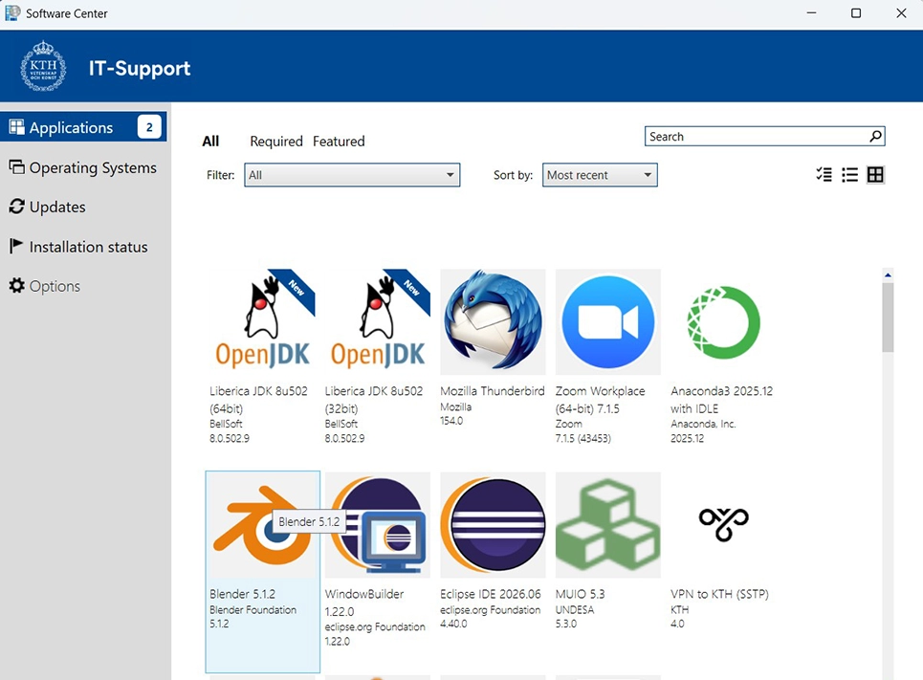Click the Applications sidebar icon
This screenshot has height=680, width=923.
16,126
